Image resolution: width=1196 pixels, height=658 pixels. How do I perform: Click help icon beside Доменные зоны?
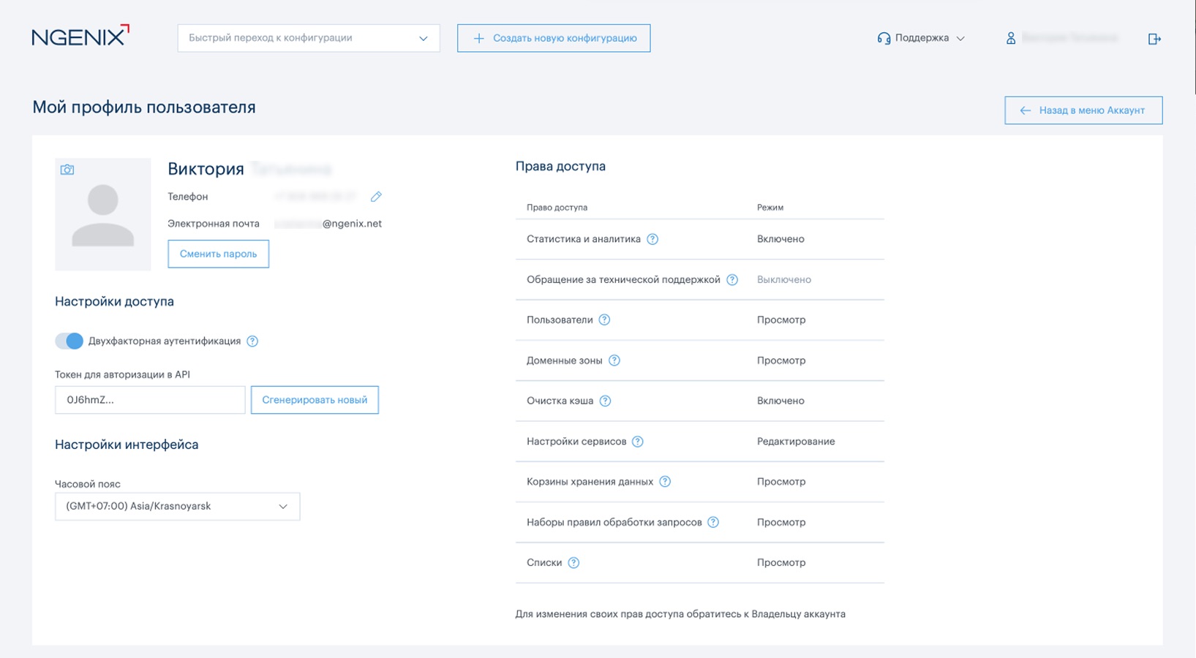[x=614, y=360]
